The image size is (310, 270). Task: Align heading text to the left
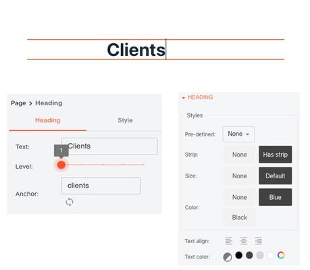[x=229, y=241]
